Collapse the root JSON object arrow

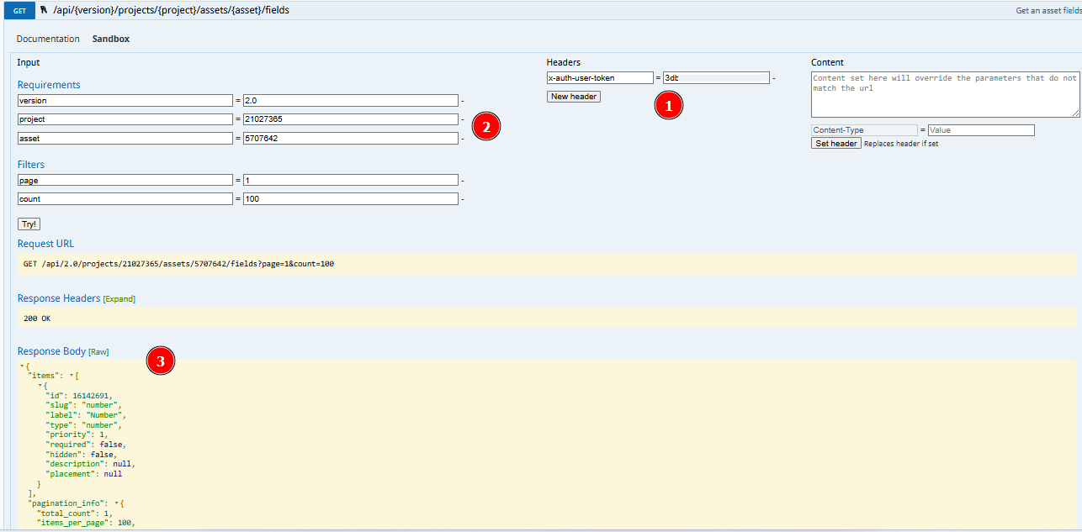click(x=23, y=366)
